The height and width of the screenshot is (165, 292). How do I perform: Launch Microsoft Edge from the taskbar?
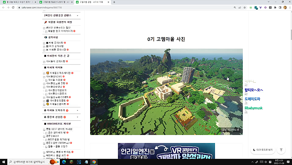coord(64,162)
